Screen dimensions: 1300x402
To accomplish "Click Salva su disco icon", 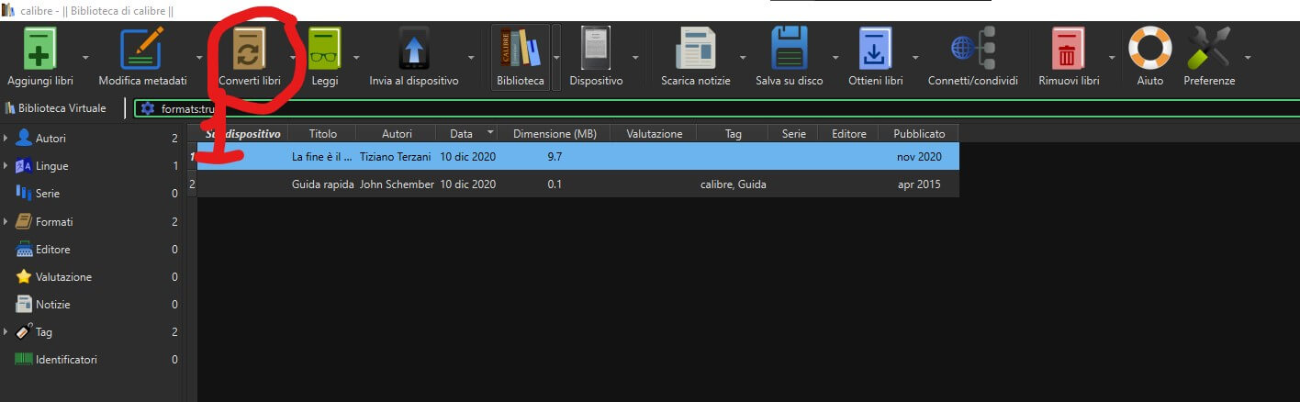I will pyautogui.click(x=789, y=48).
